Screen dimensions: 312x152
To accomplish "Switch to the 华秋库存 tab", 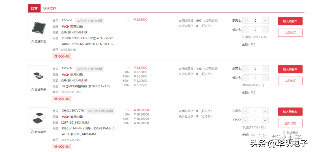I will 50,8.
